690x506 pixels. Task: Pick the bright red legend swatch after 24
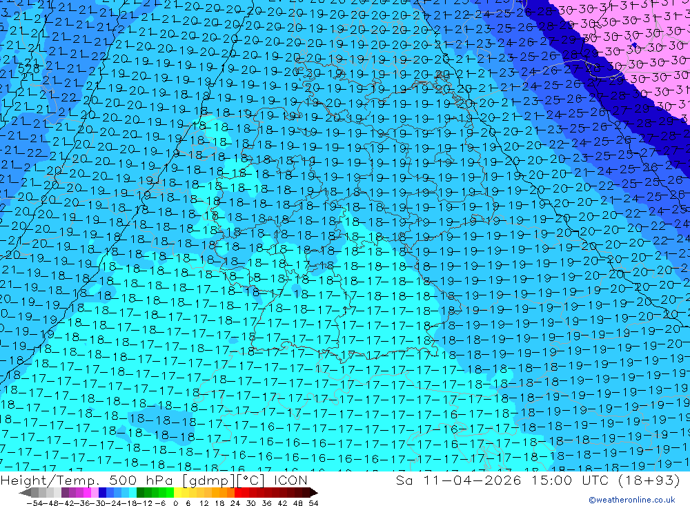(238, 493)
